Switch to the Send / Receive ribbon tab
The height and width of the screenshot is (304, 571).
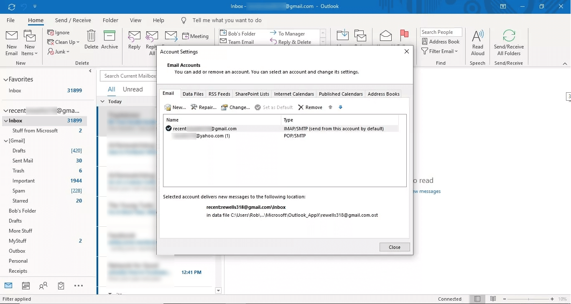tap(73, 20)
